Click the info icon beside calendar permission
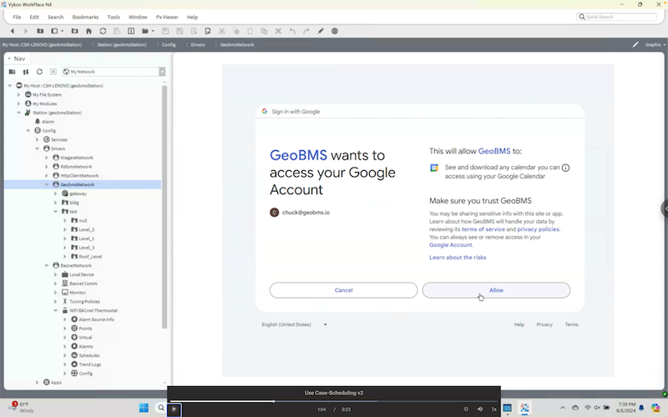 click(x=566, y=168)
